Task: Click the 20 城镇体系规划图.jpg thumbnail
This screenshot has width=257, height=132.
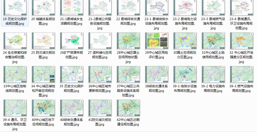Action: [43, 7]
